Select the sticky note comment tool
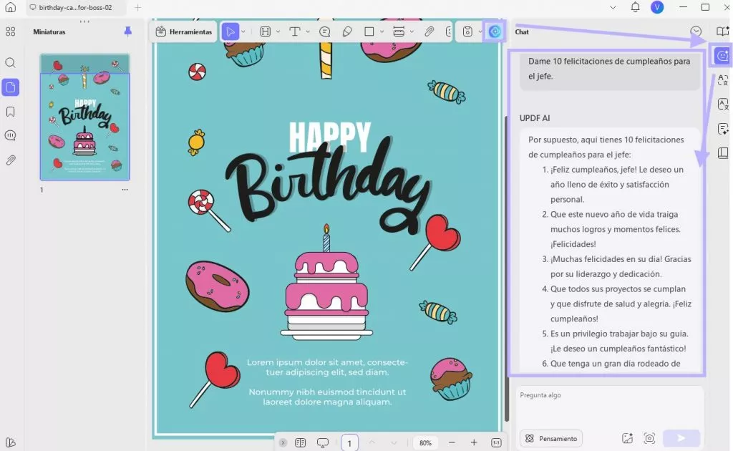The image size is (733, 451). point(324,31)
